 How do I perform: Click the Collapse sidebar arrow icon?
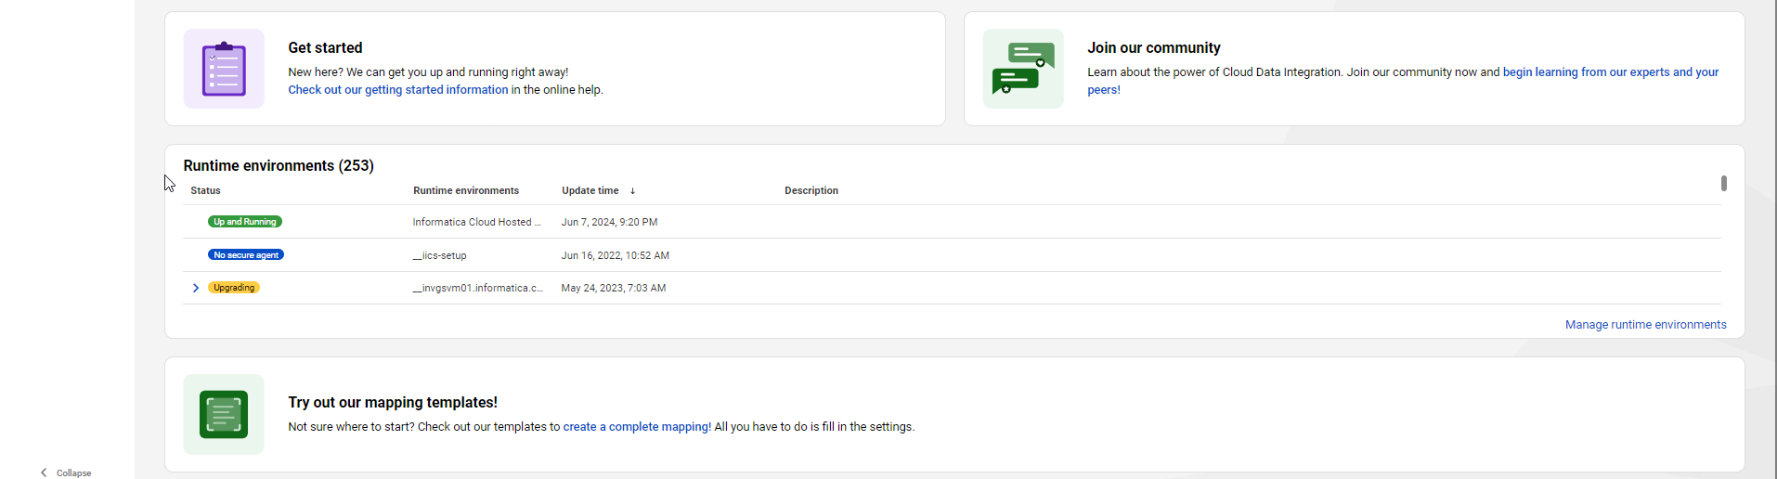click(44, 473)
